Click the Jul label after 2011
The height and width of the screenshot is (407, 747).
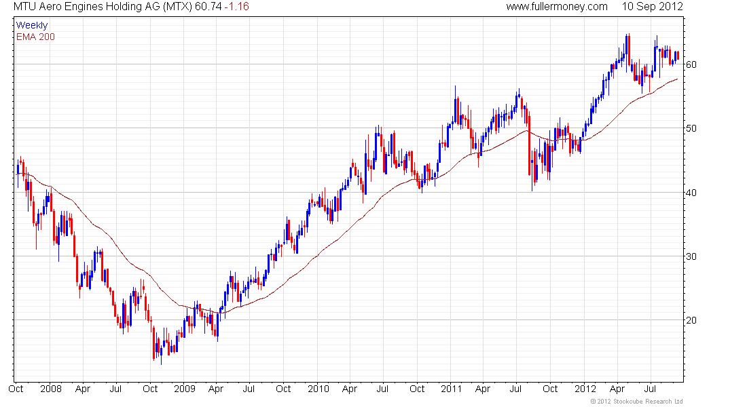coord(515,389)
